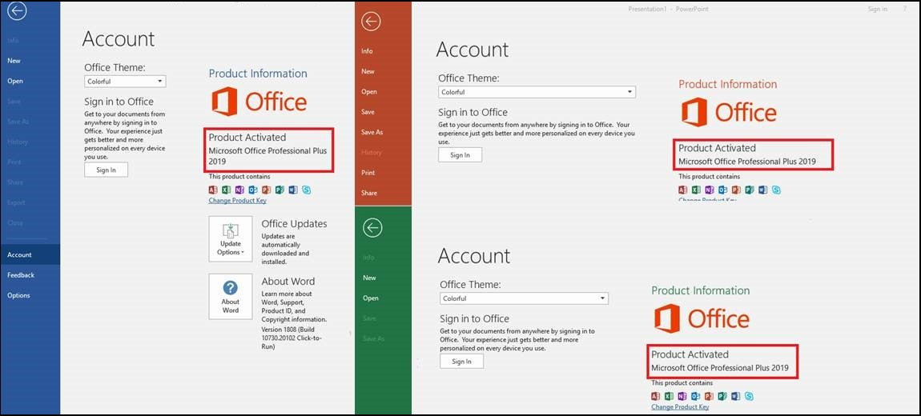
Task: Click the back arrow in orange PowerPoint sidebar
Action: [x=371, y=22]
